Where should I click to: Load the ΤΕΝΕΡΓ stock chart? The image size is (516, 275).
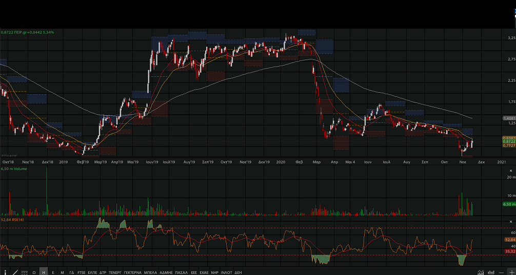[x=115, y=272]
